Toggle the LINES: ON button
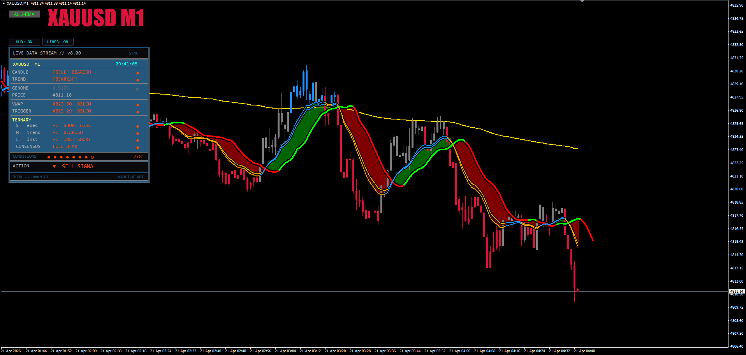This screenshot has height=355, width=746. click(x=58, y=42)
